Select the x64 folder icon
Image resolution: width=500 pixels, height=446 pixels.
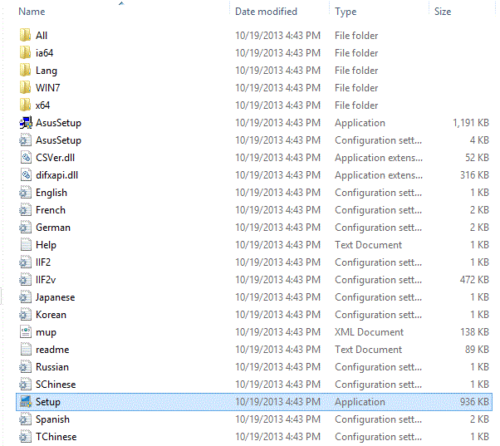[x=25, y=105]
